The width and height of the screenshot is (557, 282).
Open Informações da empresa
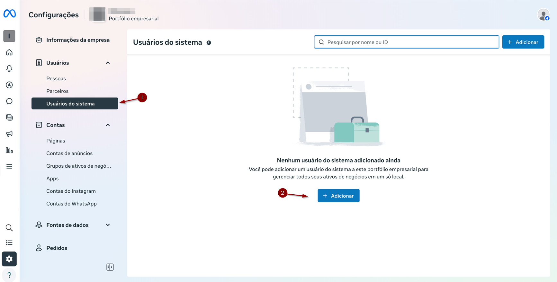point(78,40)
